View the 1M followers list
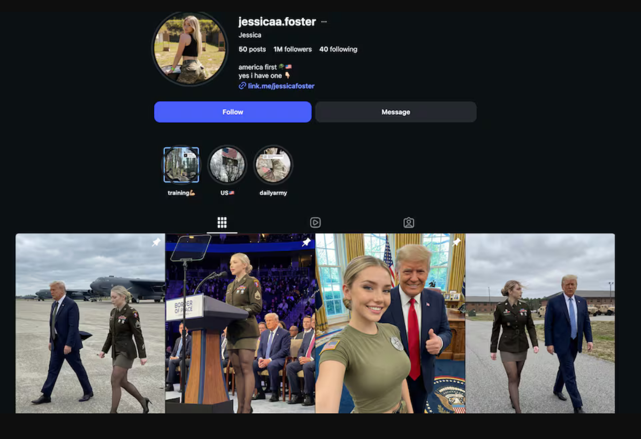The image size is (641, 439). pos(292,49)
